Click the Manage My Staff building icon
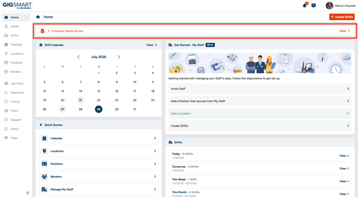Image resolution: width=358 pixels, height=197 pixels. coord(44,189)
